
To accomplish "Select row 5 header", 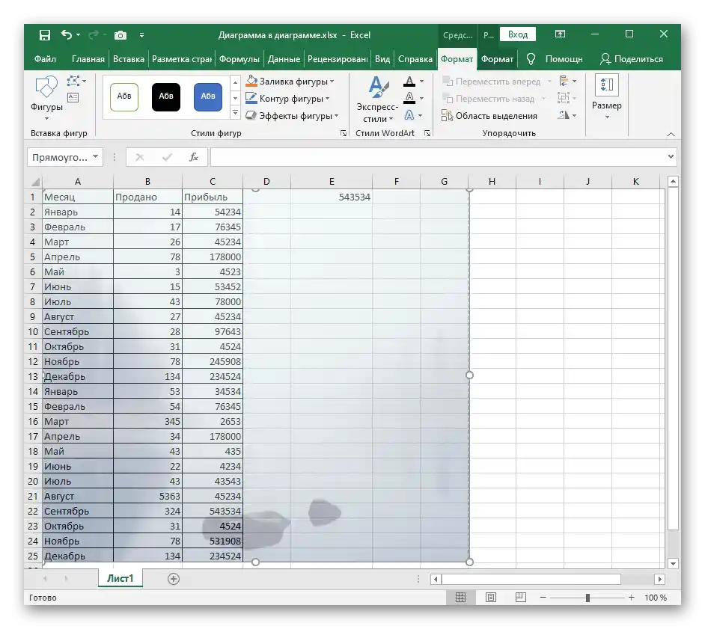I will coord(32,257).
